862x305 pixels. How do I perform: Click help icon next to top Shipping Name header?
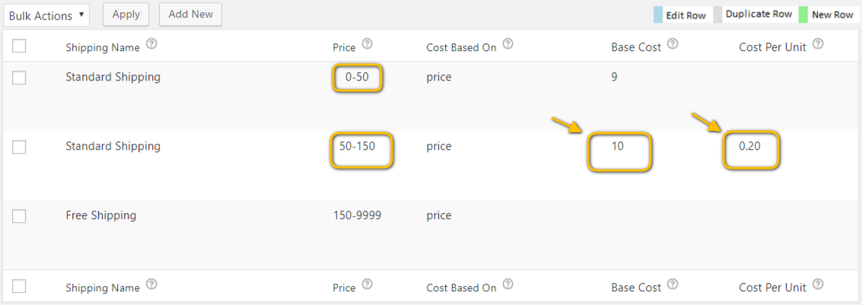pos(151,44)
